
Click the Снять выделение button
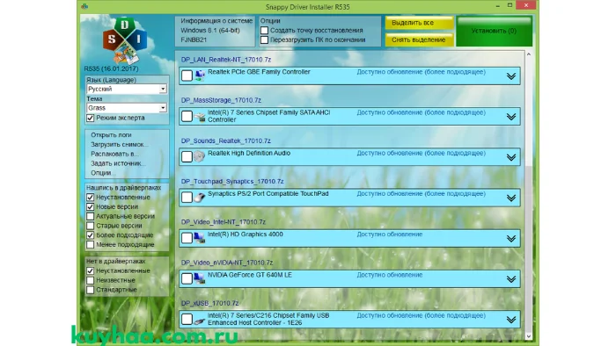(x=419, y=40)
